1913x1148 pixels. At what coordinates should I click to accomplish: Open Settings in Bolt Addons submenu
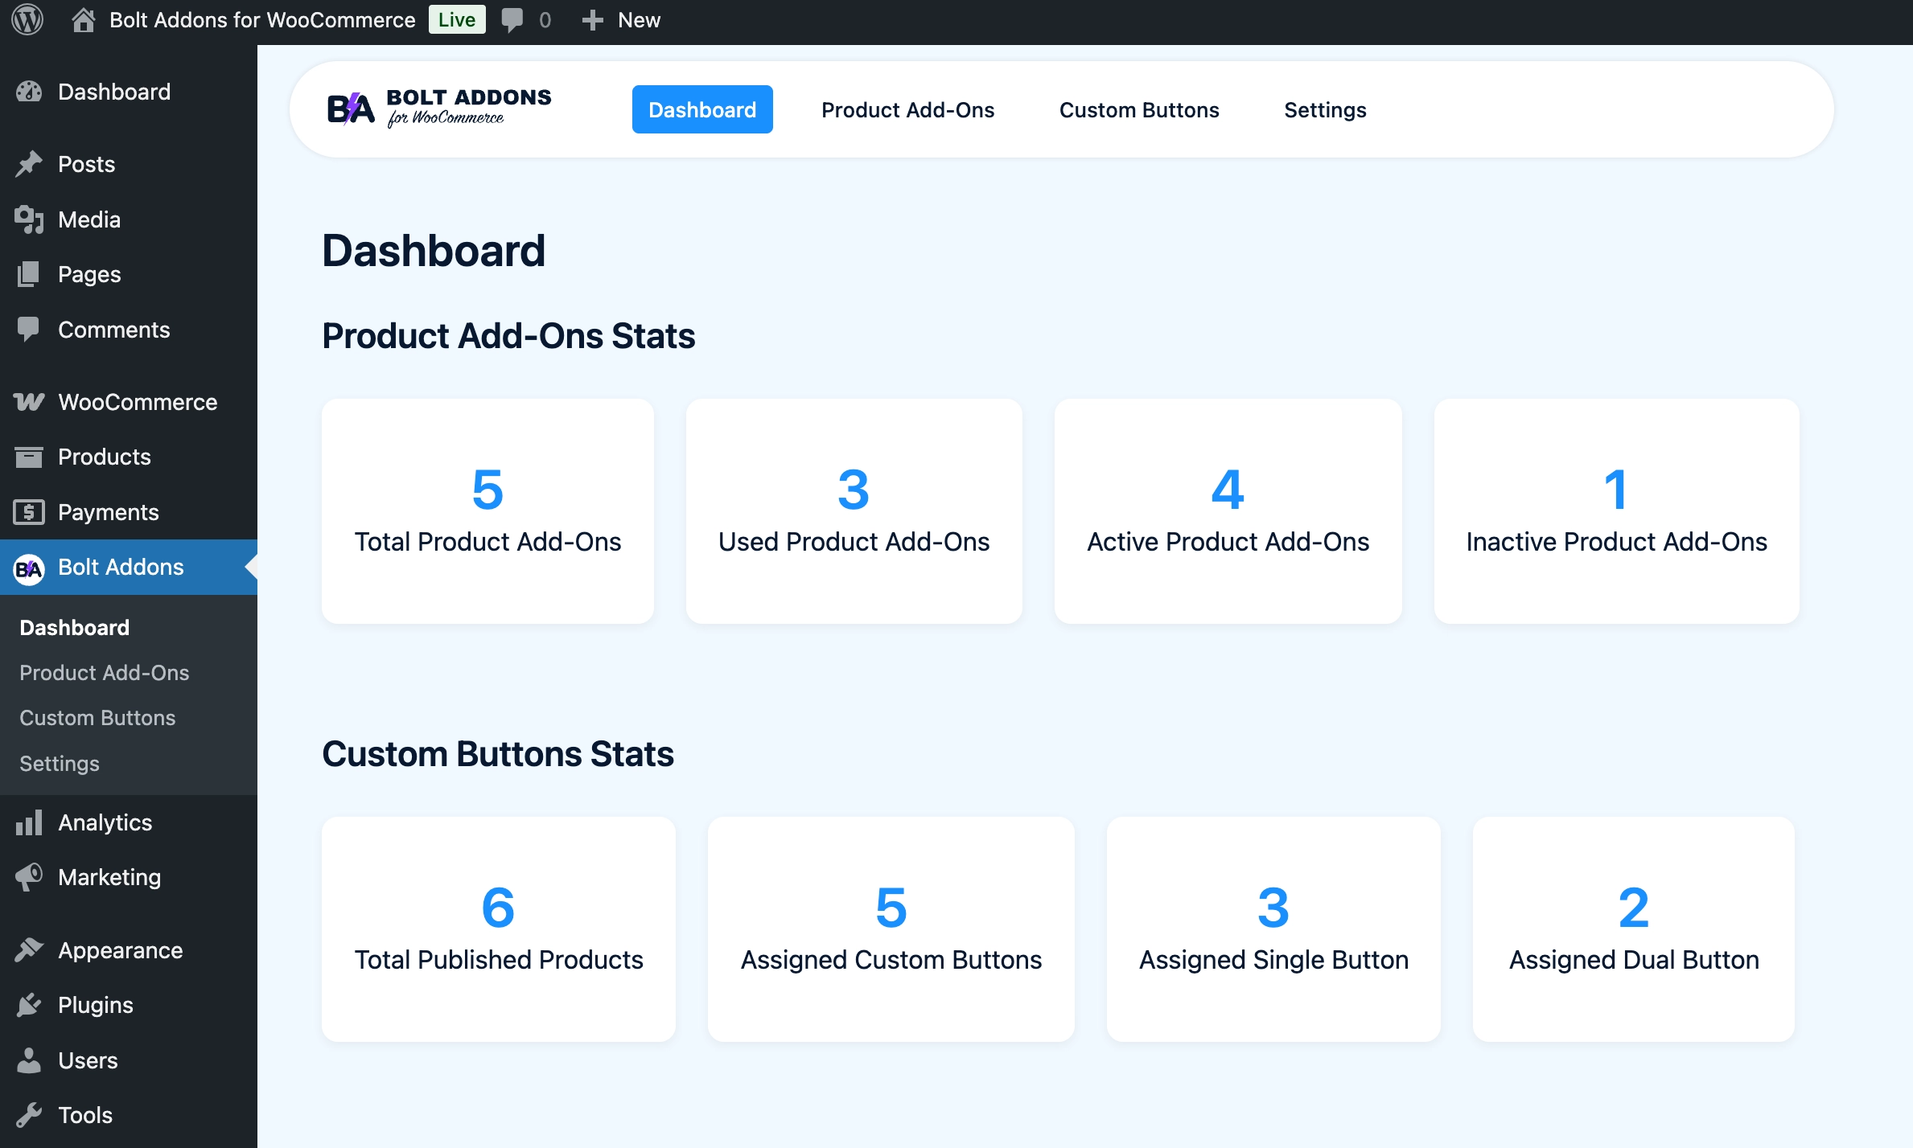point(60,764)
